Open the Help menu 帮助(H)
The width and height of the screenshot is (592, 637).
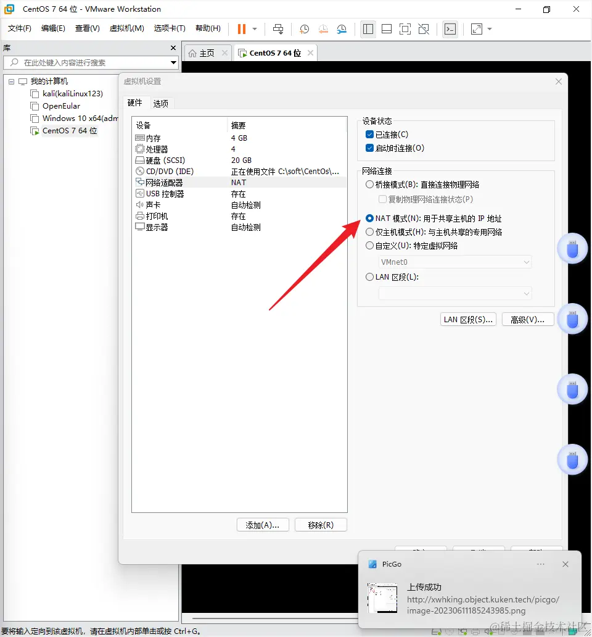(208, 28)
